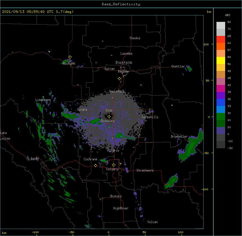Viewport: 242px width, 236px height.
Task: Click the Strathmore label
Action: coord(145,170)
